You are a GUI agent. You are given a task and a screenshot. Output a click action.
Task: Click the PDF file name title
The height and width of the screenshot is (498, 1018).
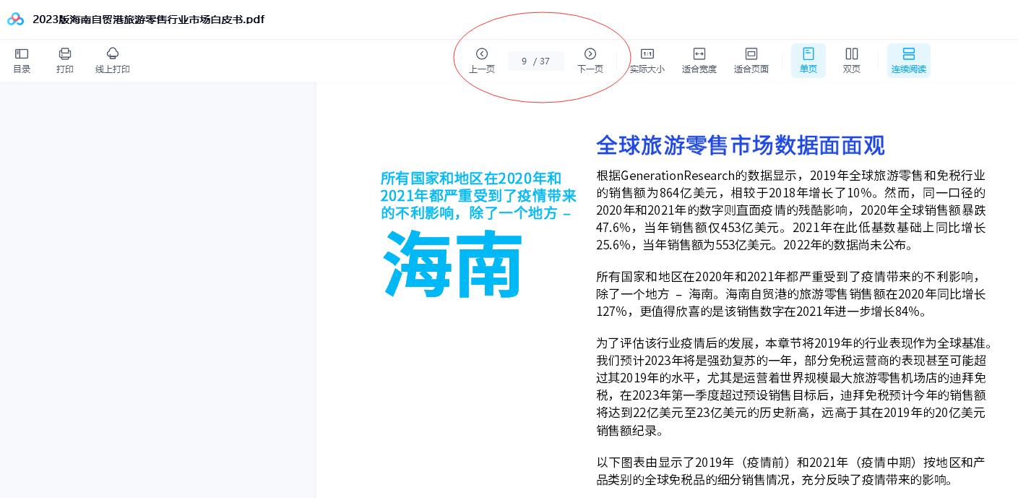148,20
